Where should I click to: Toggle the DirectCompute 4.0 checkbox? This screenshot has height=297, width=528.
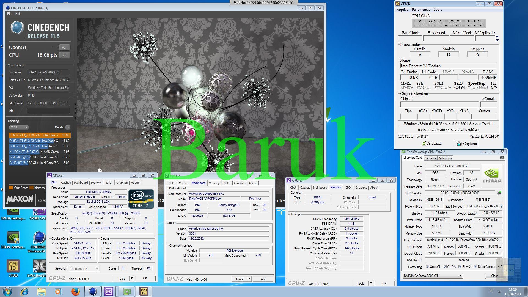click(x=475, y=266)
